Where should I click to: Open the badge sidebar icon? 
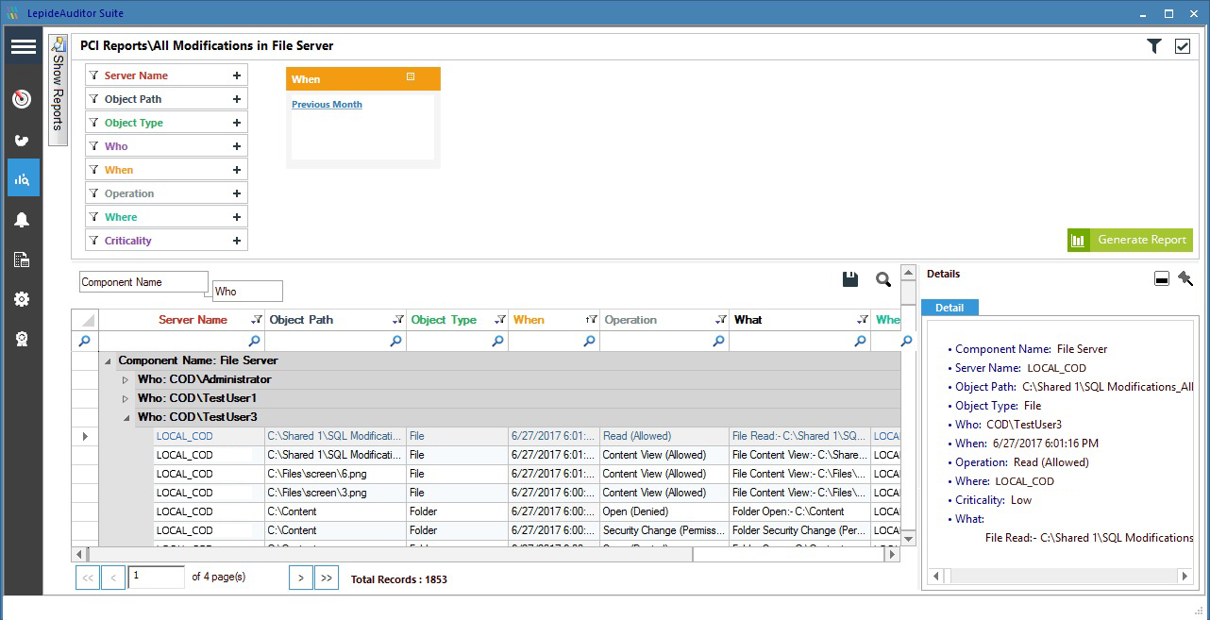click(23, 339)
